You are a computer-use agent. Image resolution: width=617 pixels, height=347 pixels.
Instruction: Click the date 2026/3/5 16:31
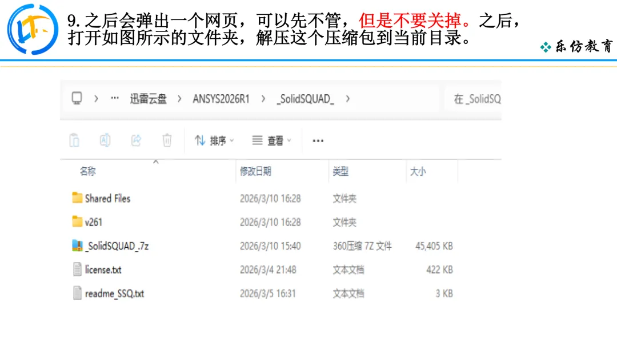point(267,293)
